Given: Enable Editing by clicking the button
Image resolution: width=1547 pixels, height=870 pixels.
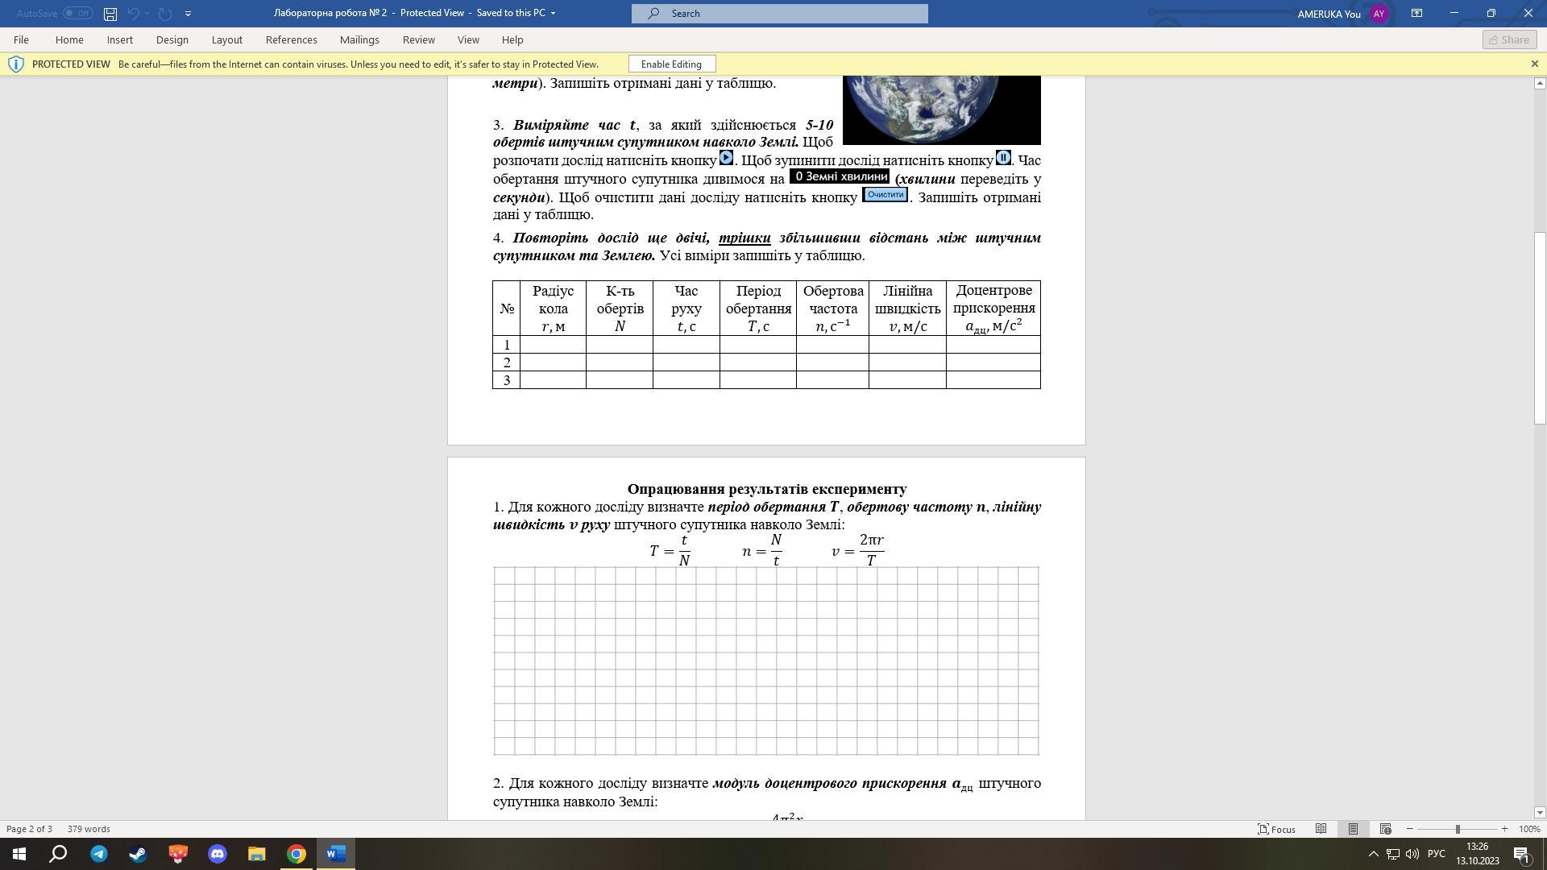Looking at the screenshot, I should [x=671, y=64].
